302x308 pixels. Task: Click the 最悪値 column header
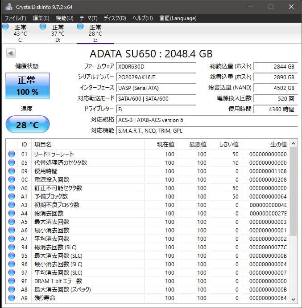point(193,144)
